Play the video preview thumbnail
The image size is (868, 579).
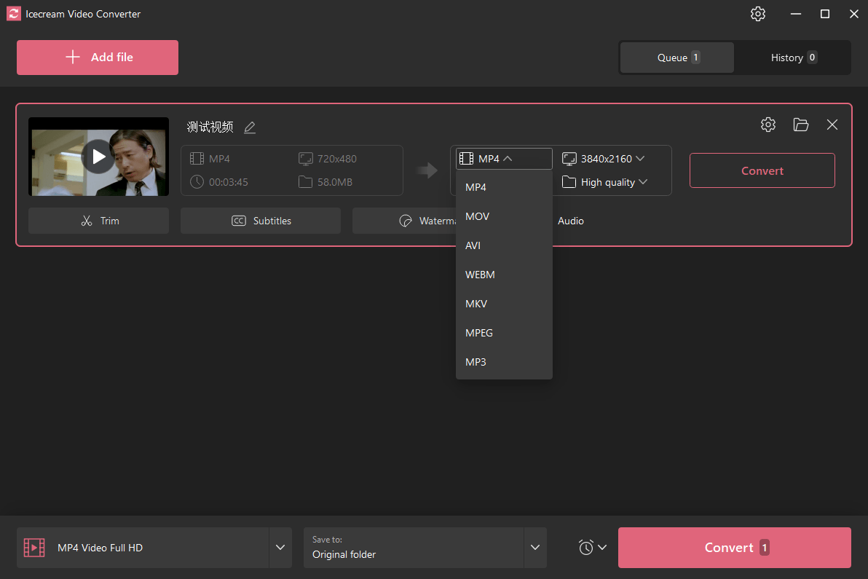click(98, 157)
